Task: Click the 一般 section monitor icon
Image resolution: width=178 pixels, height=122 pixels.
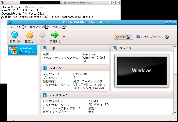Action: tap(45, 48)
